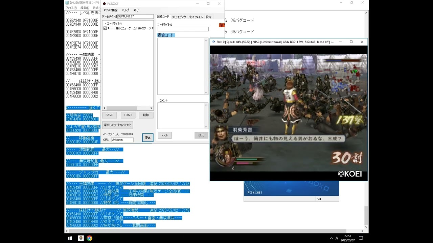Click the '//所持金 20005' text line in Notepad

[x=79, y=115]
